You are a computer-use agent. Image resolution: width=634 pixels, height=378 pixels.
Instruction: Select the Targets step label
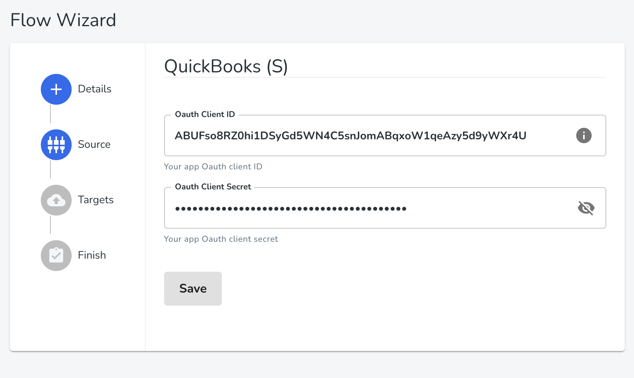[x=96, y=200]
